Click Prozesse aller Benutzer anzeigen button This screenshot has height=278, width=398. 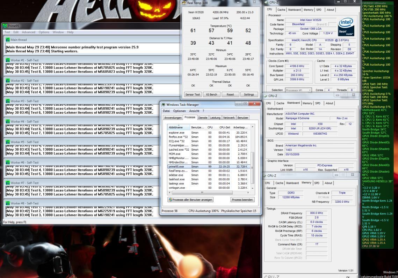pyautogui.click(x=190, y=200)
